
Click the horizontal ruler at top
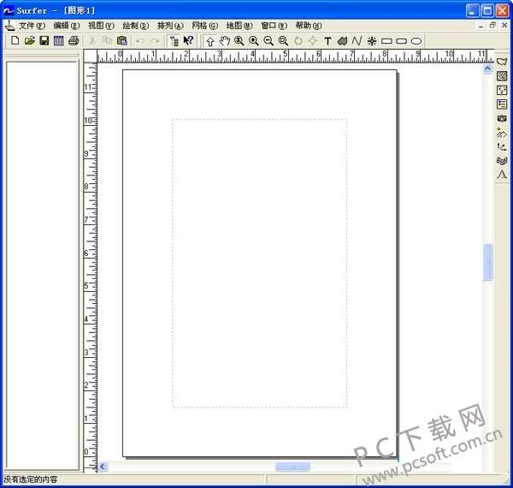click(295, 56)
